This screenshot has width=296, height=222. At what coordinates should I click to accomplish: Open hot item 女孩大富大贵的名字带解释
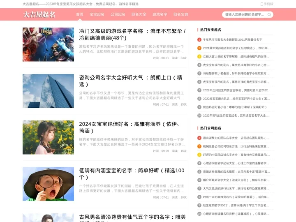point(236,56)
